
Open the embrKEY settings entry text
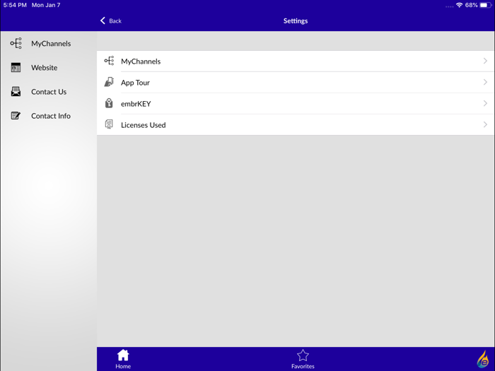point(136,104)
